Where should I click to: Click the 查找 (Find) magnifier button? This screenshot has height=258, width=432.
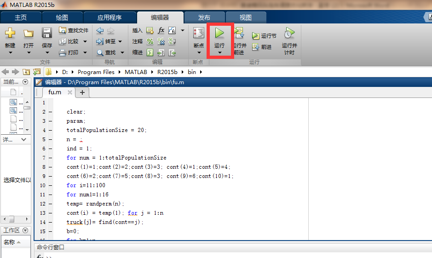[x=106, y=52]
